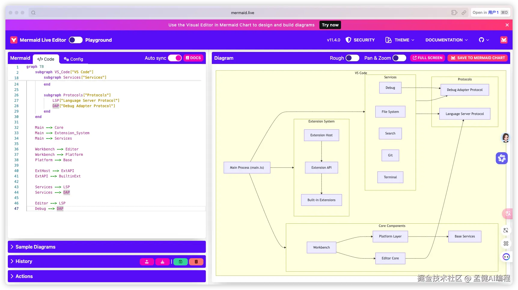This screenshot has width=518, height=290.
Task: Click the 'Debug Adapter Protocol' diagram node
Action: click(465, 90)
